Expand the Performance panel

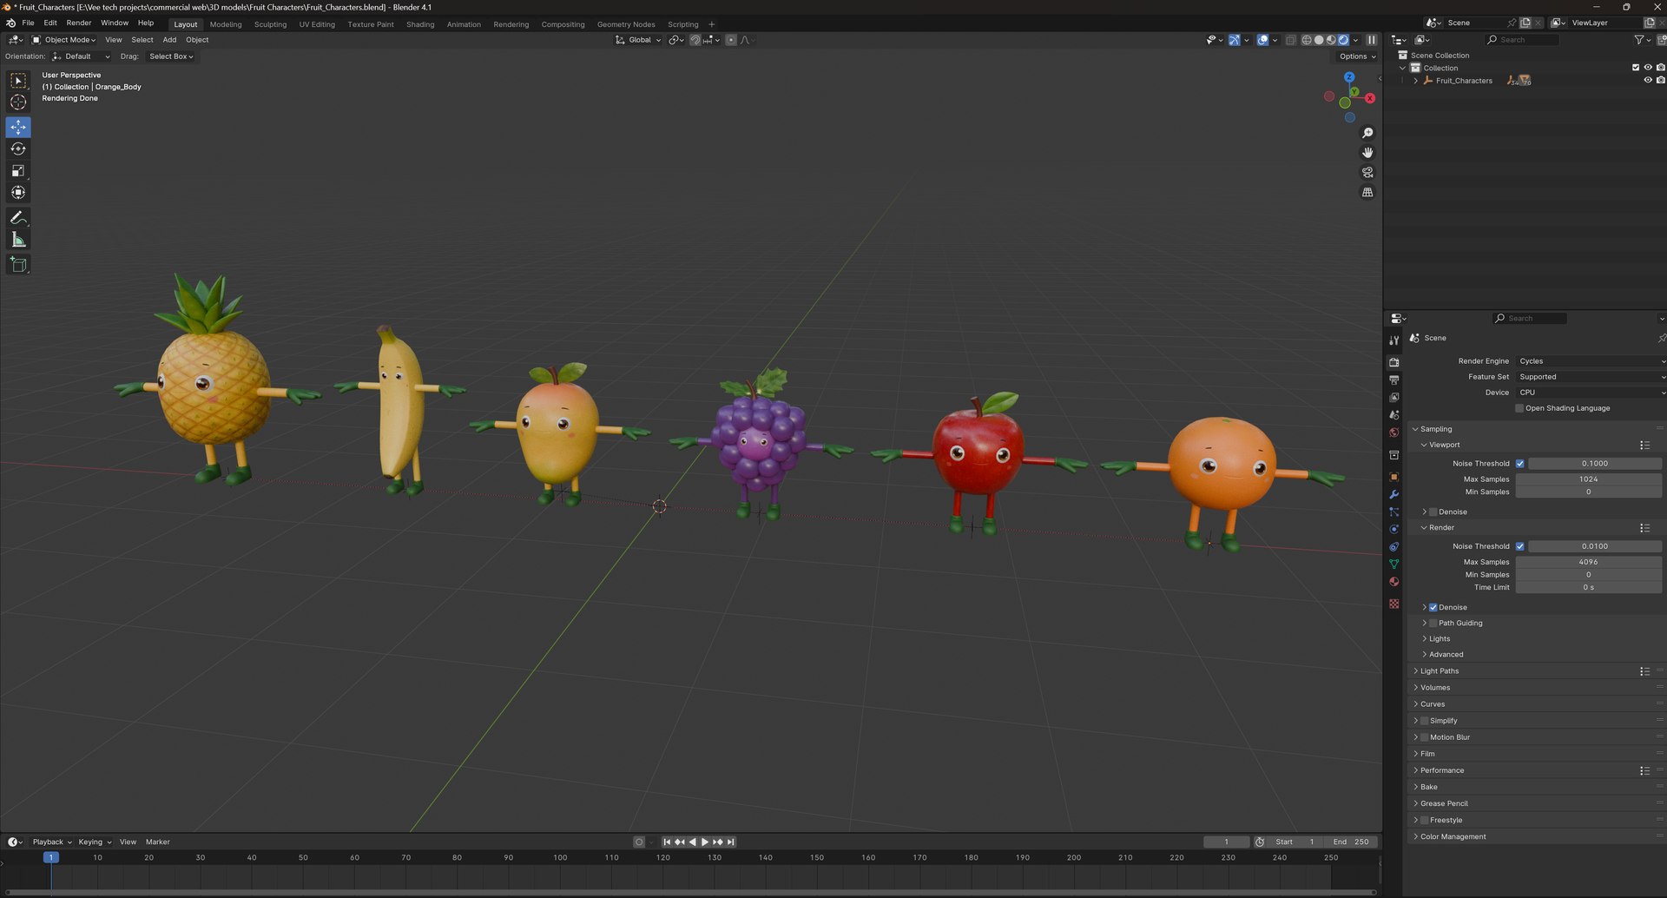pos(1441,770)
